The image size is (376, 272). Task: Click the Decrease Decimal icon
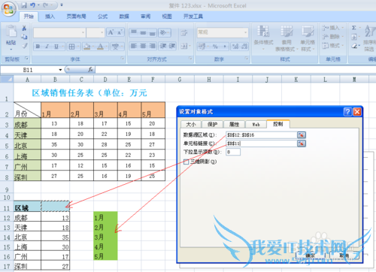pos(244,47)
